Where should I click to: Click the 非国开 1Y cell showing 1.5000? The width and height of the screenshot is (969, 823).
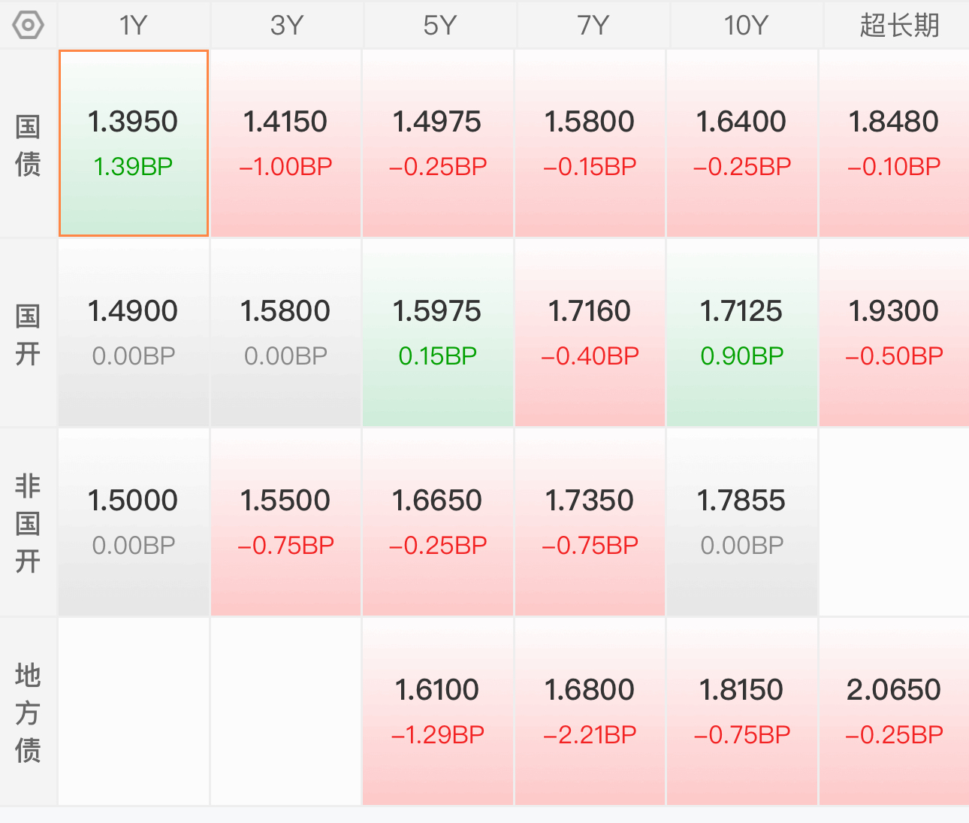tap(134, 522)
